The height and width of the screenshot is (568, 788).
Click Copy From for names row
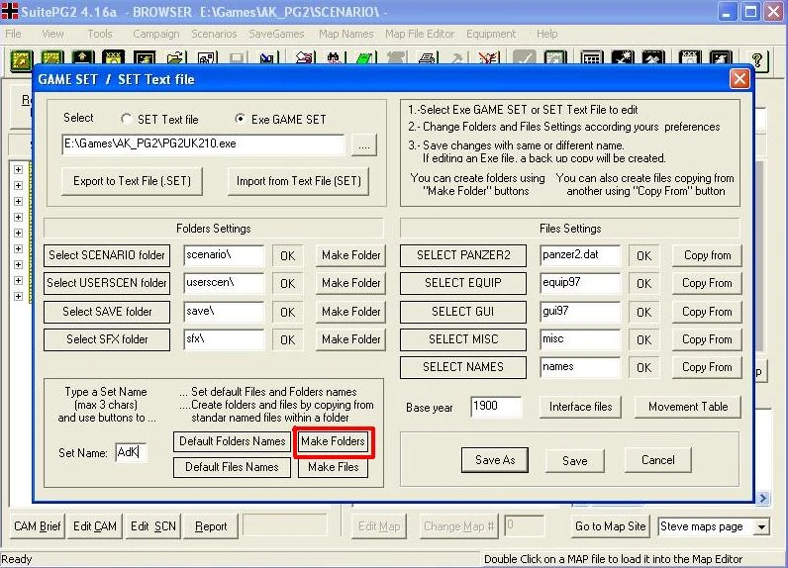[707, 367]
